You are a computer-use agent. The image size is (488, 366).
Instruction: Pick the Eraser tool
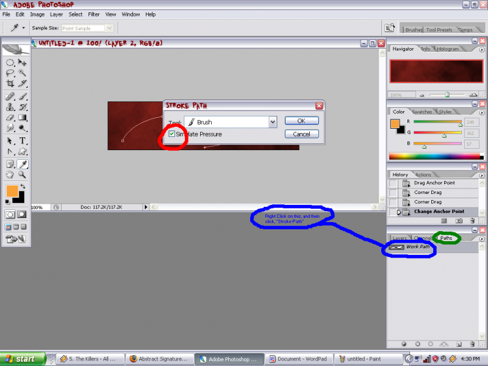(x=10, y=118)
